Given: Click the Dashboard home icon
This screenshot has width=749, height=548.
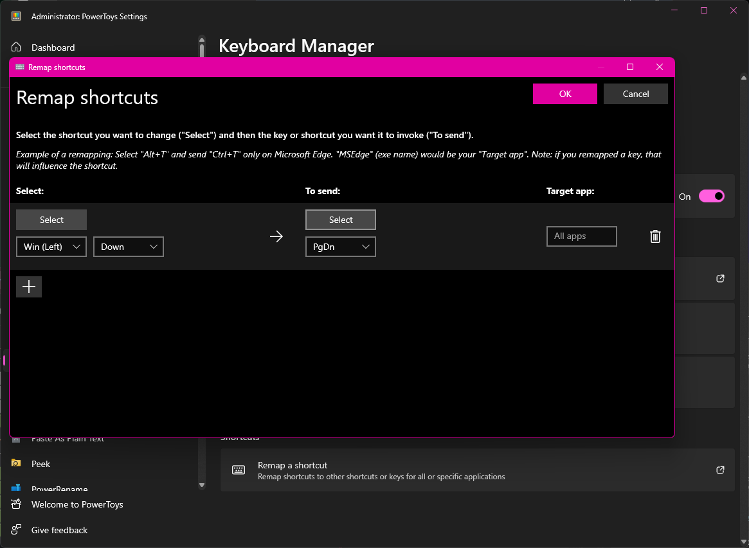Looking at the screenshot, I should (15, 47).
